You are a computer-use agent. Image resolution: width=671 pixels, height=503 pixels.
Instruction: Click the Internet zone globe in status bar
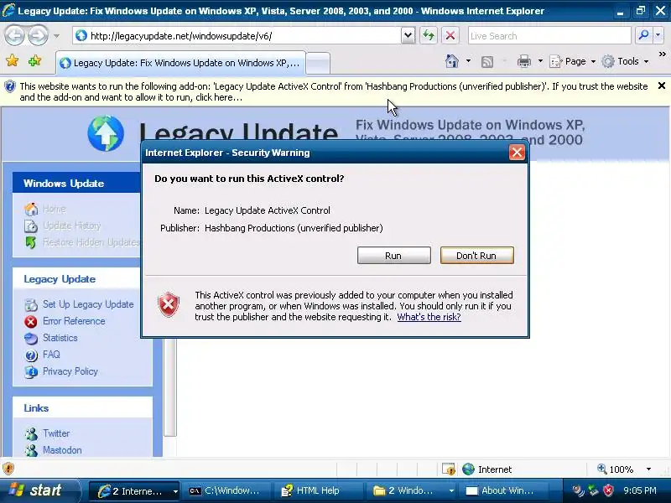tap(469, 469)
